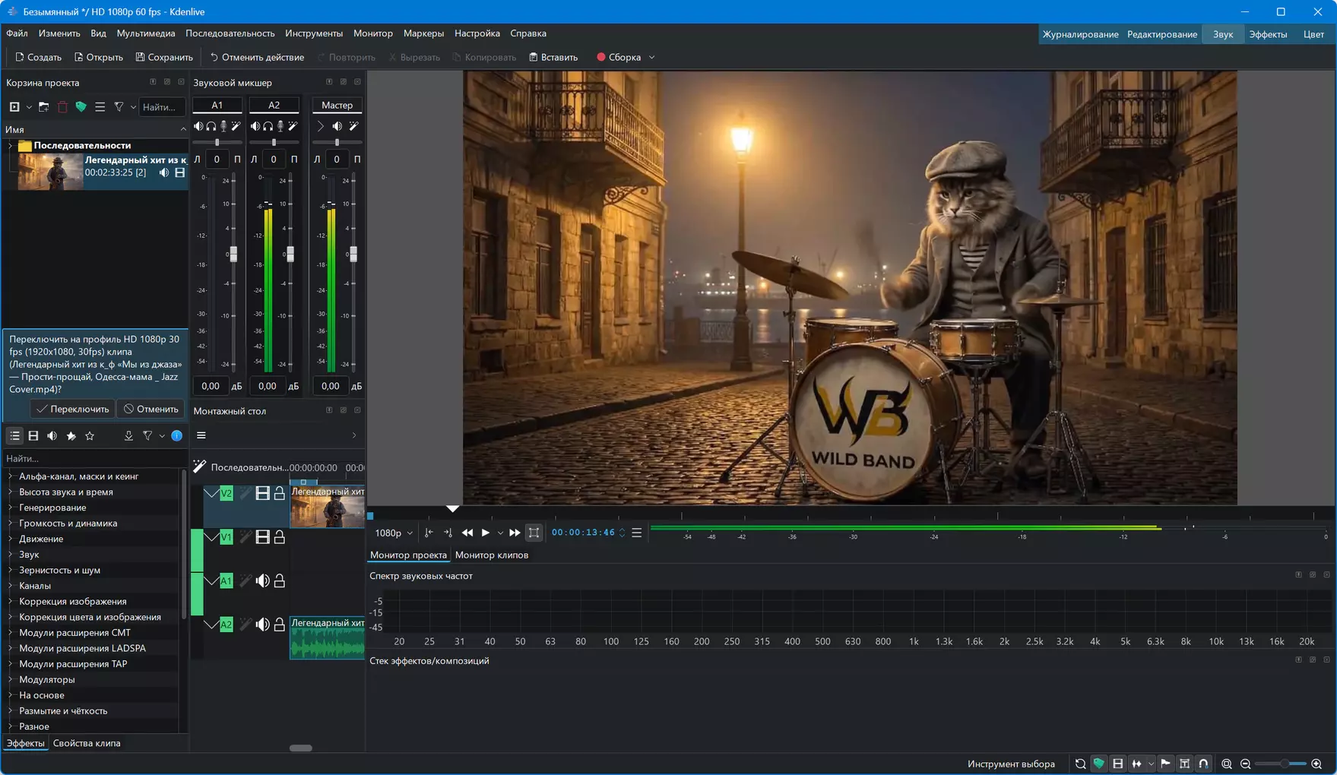Screen dimensions: 1337x775
Task: Create a new folder in the project bin
Action: [44, 107]
